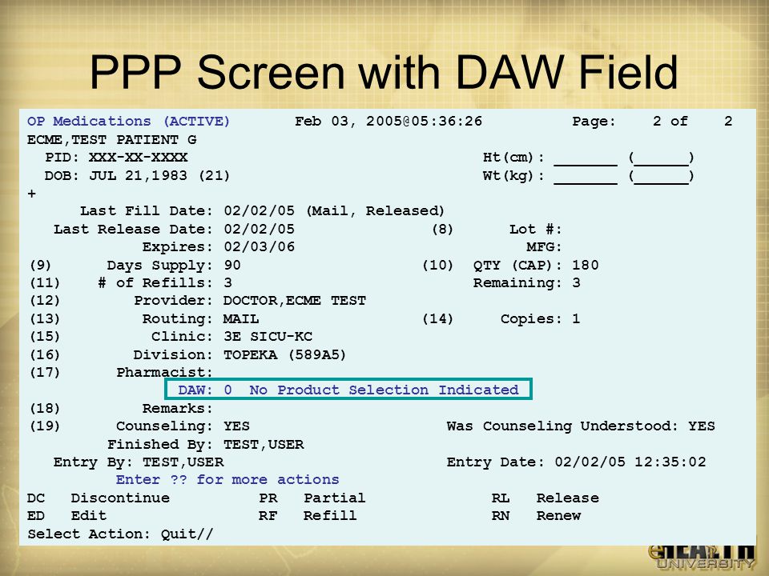Click '# of Refills' value '3'

pos(228,282)
